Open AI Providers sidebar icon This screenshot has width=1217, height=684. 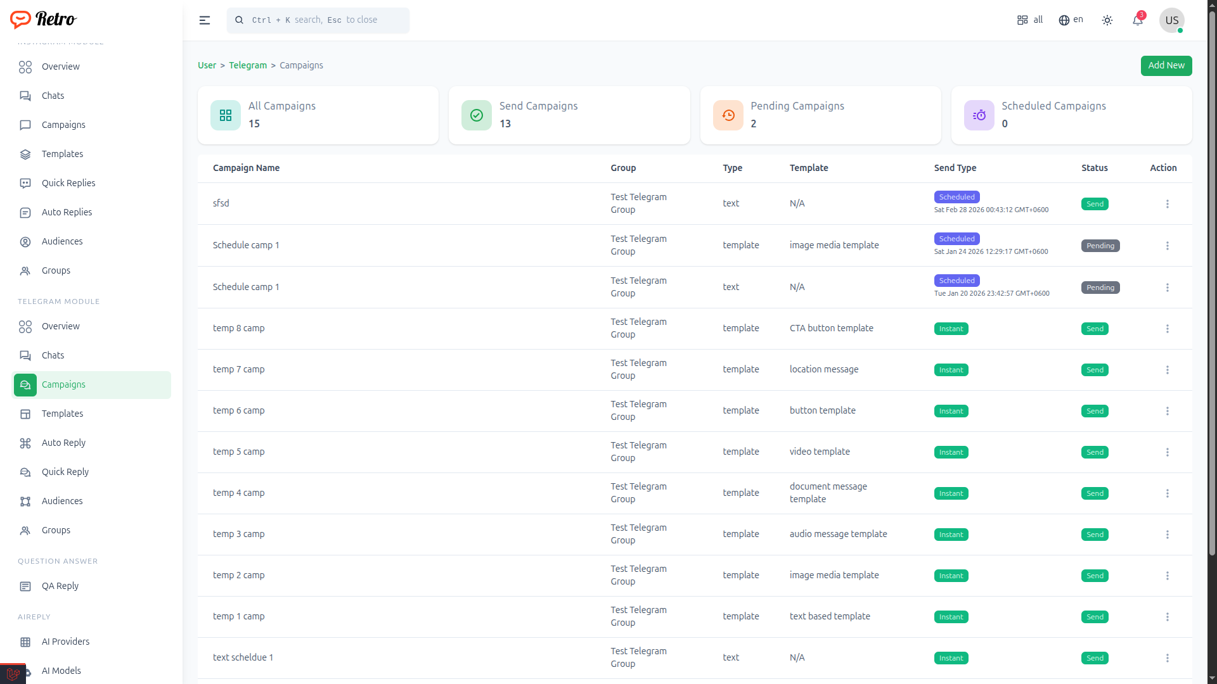(x=25, y=642)
